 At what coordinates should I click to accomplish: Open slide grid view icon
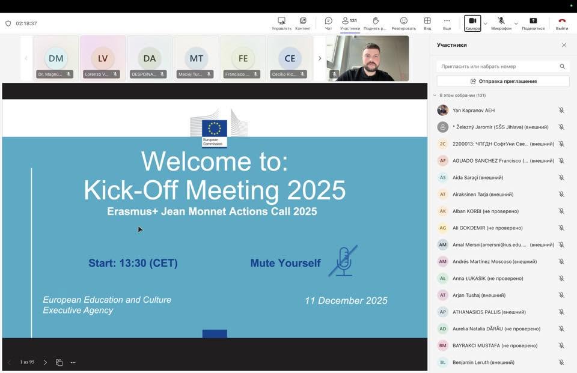pos(59,362)
